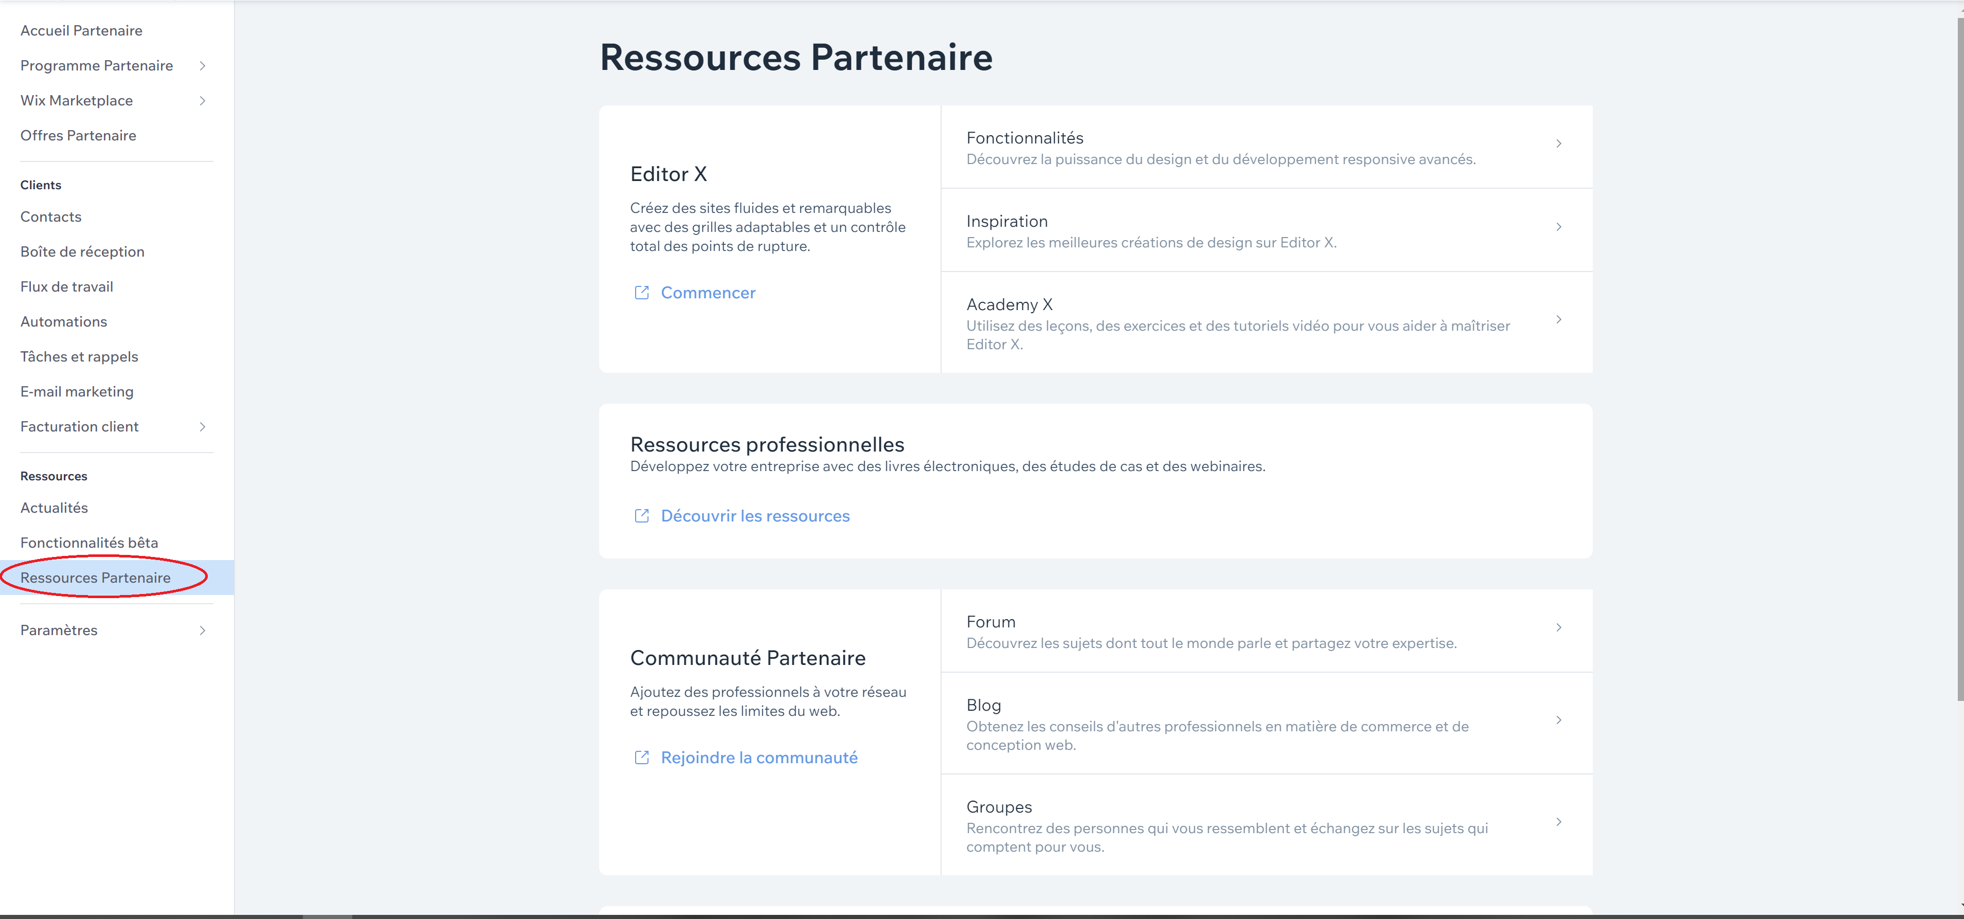Viewport: 1964px width, 919px height.
Task: Click the Ressources Partenaire page heading
Action: [x=796, y=57]
